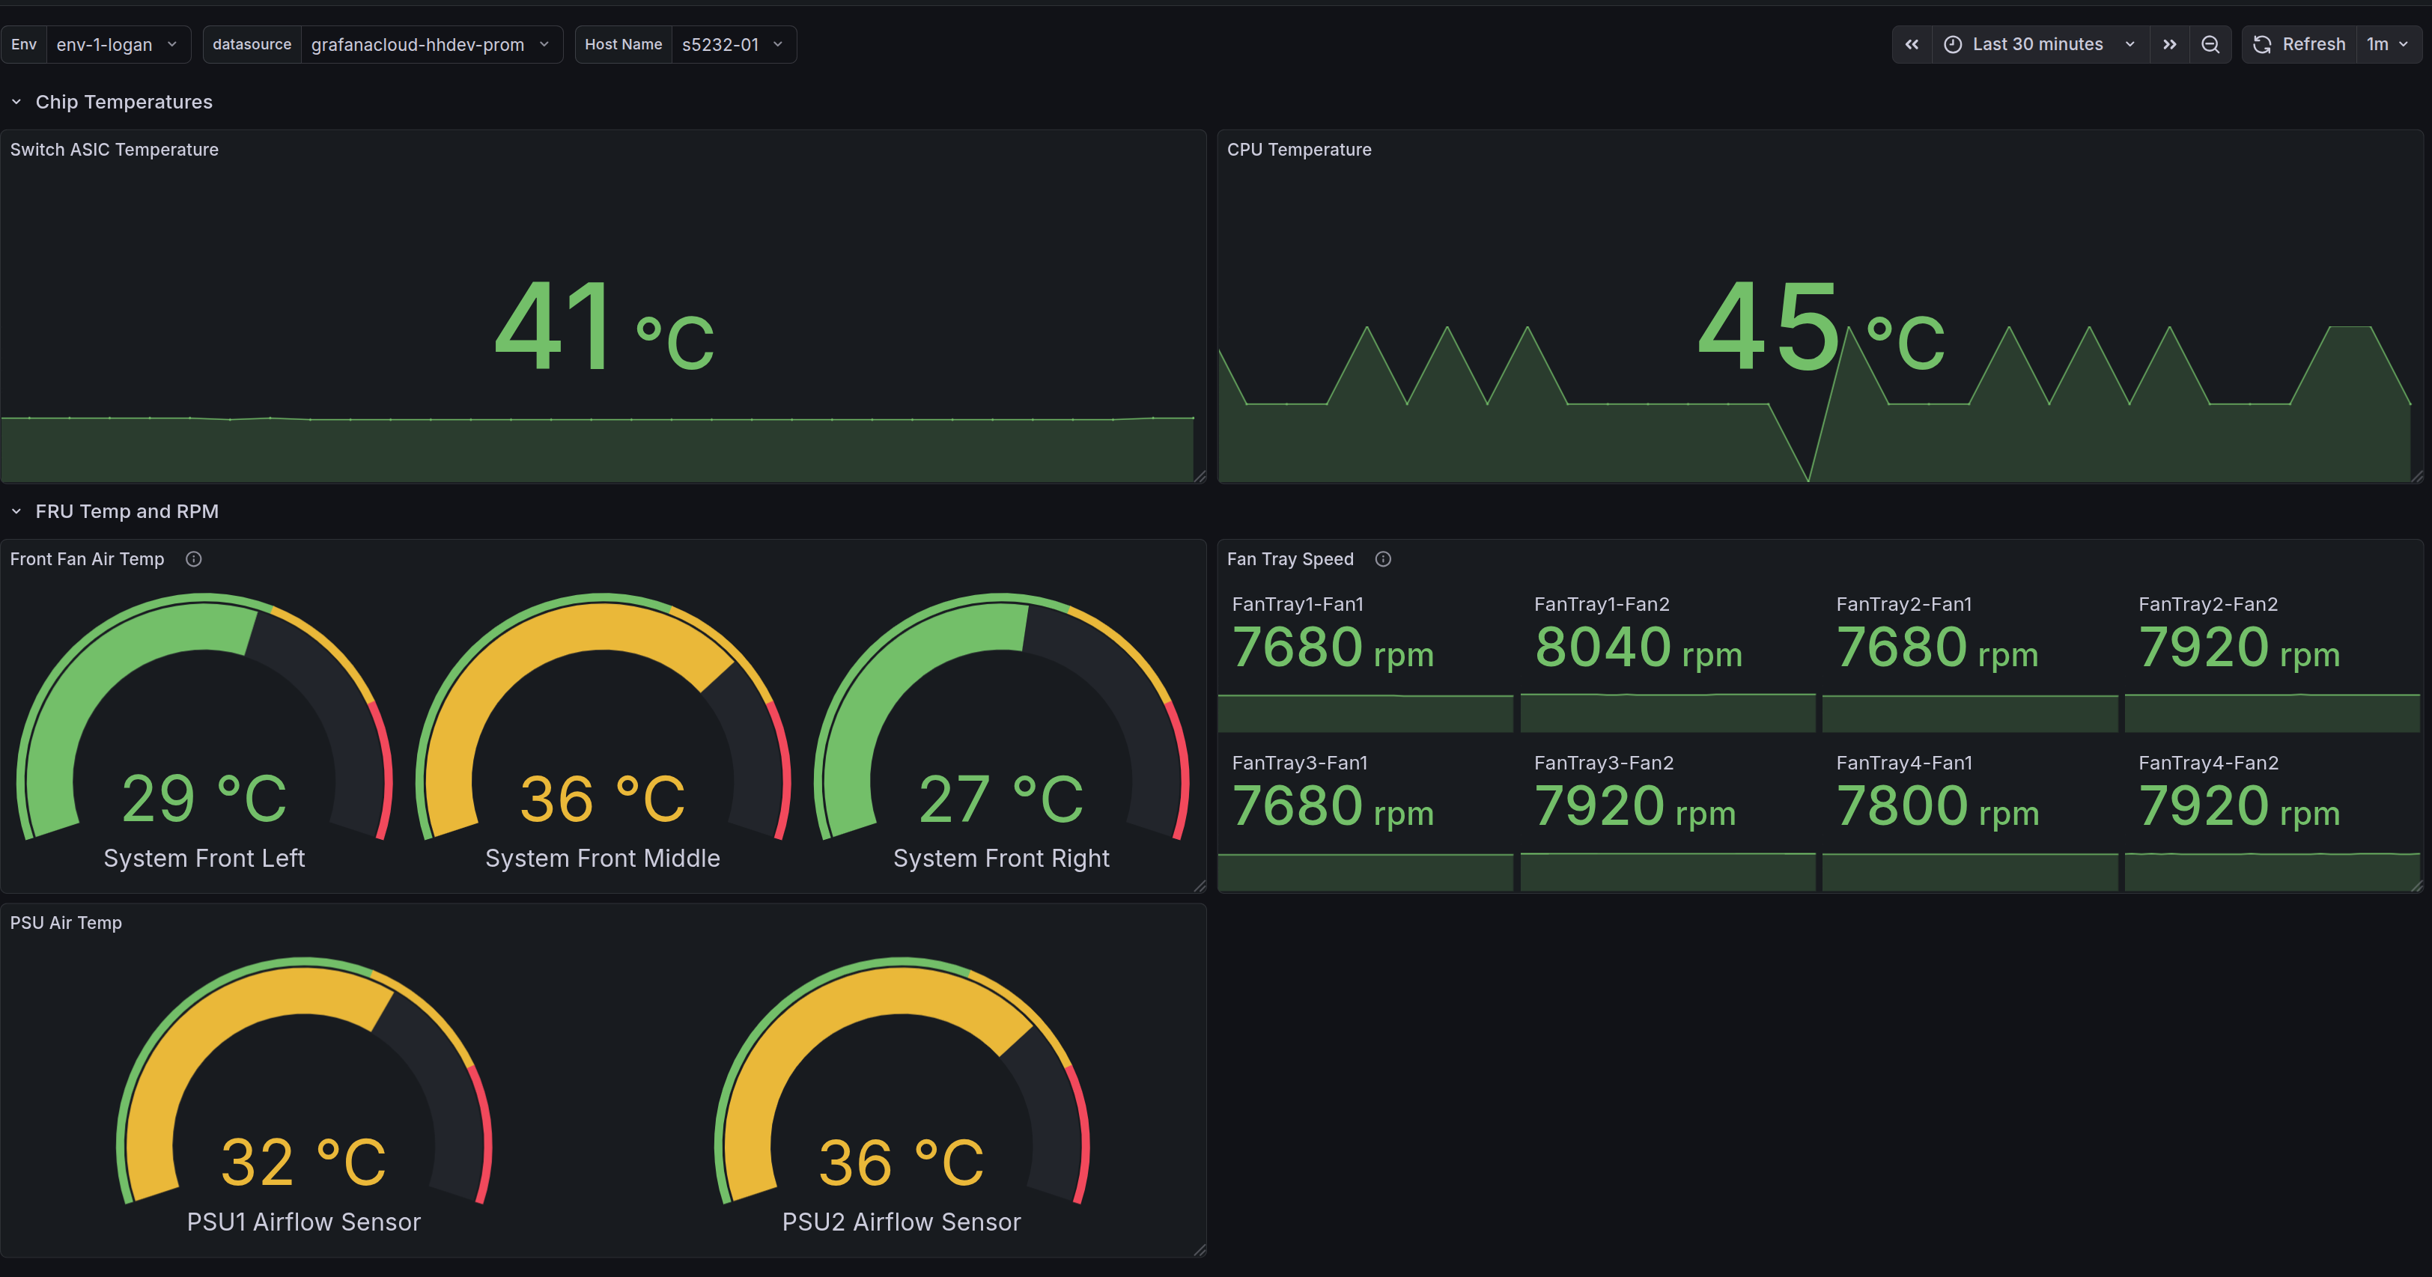
Task: Click the Refresh dashboard button
Action: [2299, 44]
